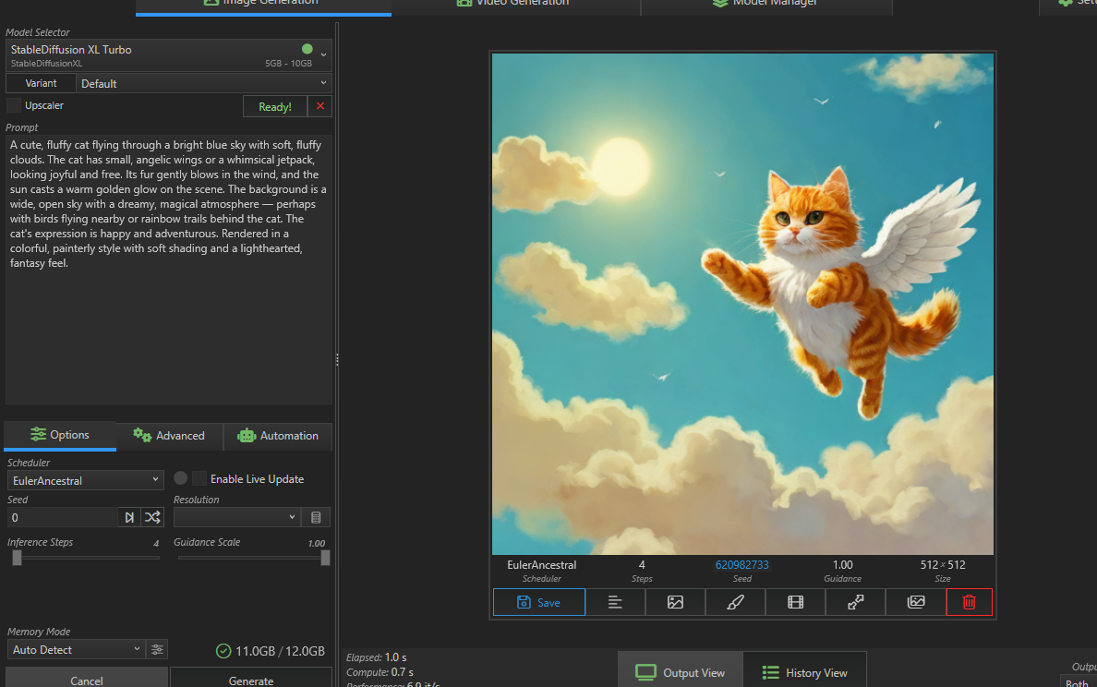Check the Enable Live Update box
This screenshot has height=687, width=1097.
(199, 478)
